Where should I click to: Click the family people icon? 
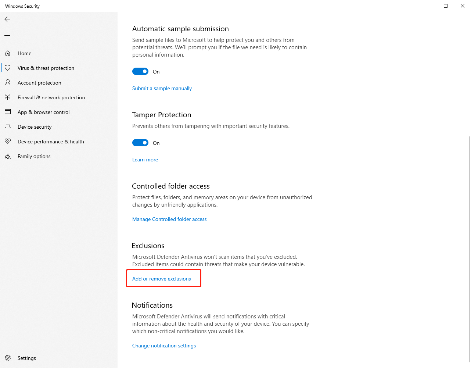pyautogui.click(x=8, y=156)
